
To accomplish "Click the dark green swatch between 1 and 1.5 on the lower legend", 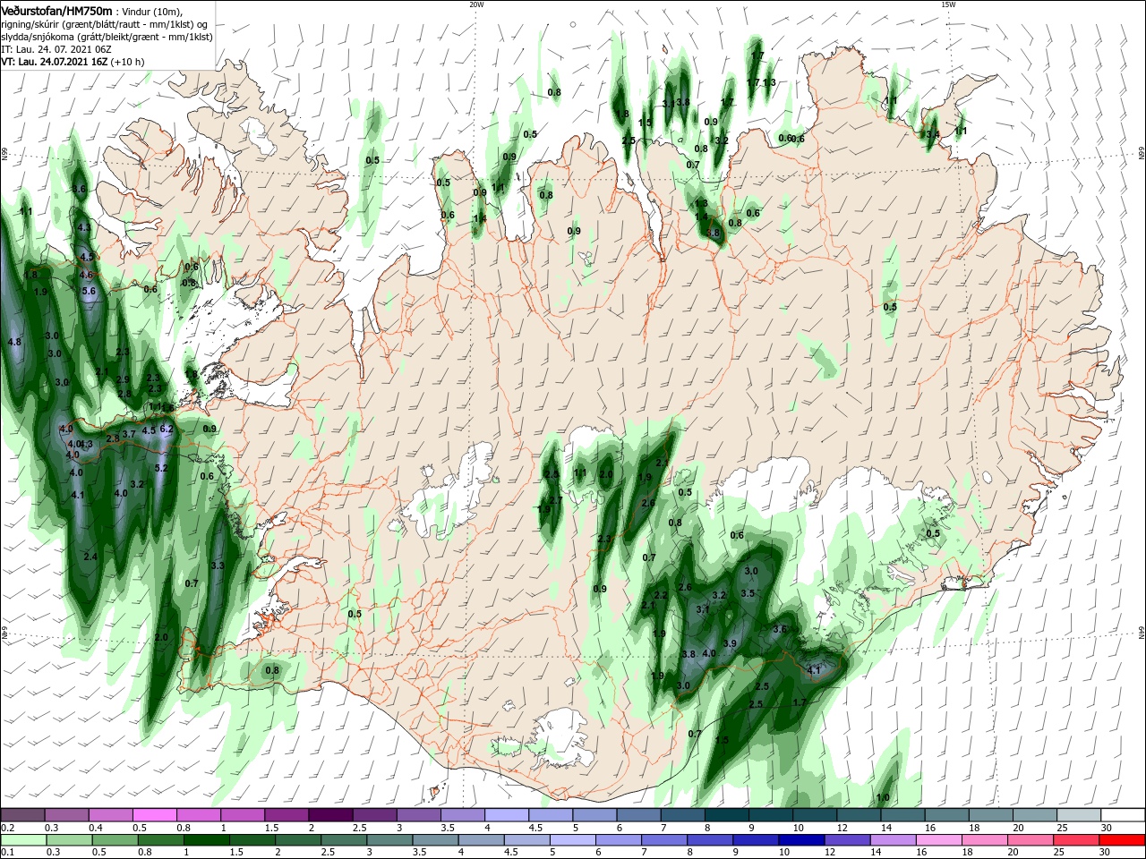I will click(x=206, y=840).
